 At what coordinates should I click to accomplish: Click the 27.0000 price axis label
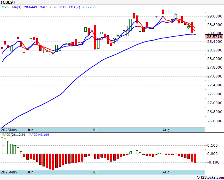[x=214, y=103]
